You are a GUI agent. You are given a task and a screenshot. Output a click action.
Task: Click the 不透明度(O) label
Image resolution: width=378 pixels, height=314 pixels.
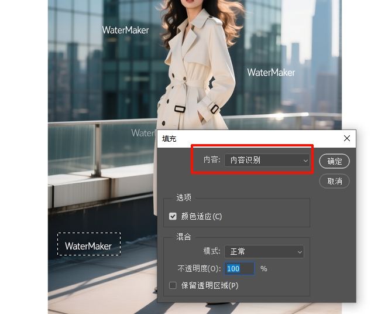coord(199,268)
